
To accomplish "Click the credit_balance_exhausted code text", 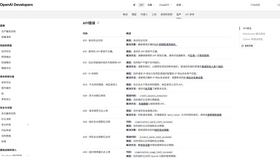I will (153, 96).
